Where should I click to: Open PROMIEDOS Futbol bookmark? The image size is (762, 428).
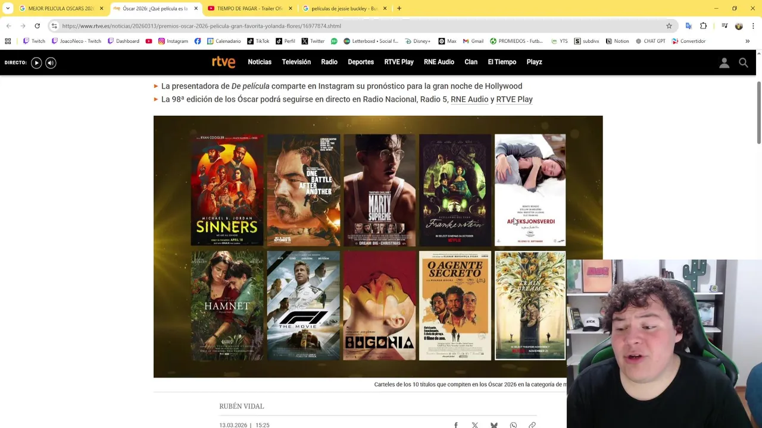(517, 41)
